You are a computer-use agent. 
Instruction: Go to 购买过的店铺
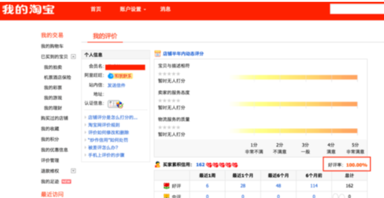pos(54,118)
